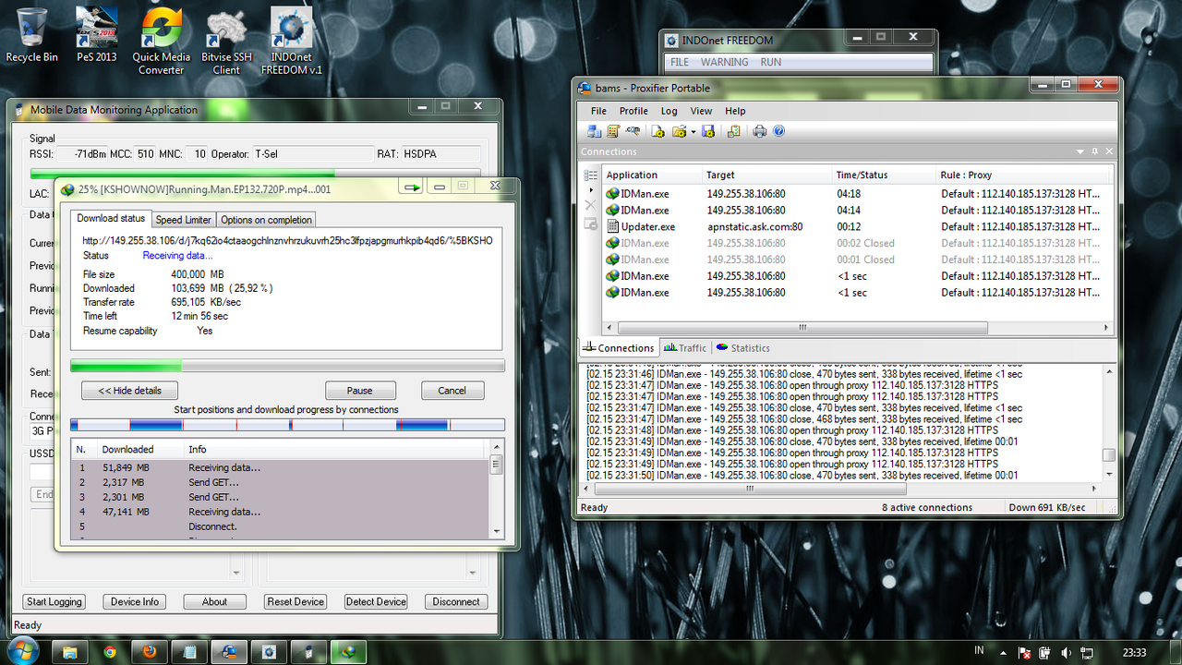1182x665 pixels.
Task: Select the Connections tab in Proxifier
Action: coord(618,348)
